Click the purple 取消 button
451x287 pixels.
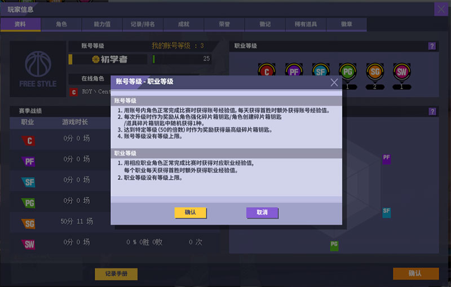click(x=262, y=212)
